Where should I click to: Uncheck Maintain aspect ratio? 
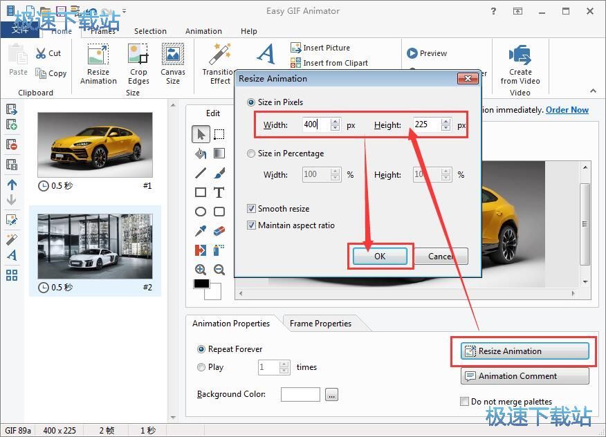[x=251, y=225]
